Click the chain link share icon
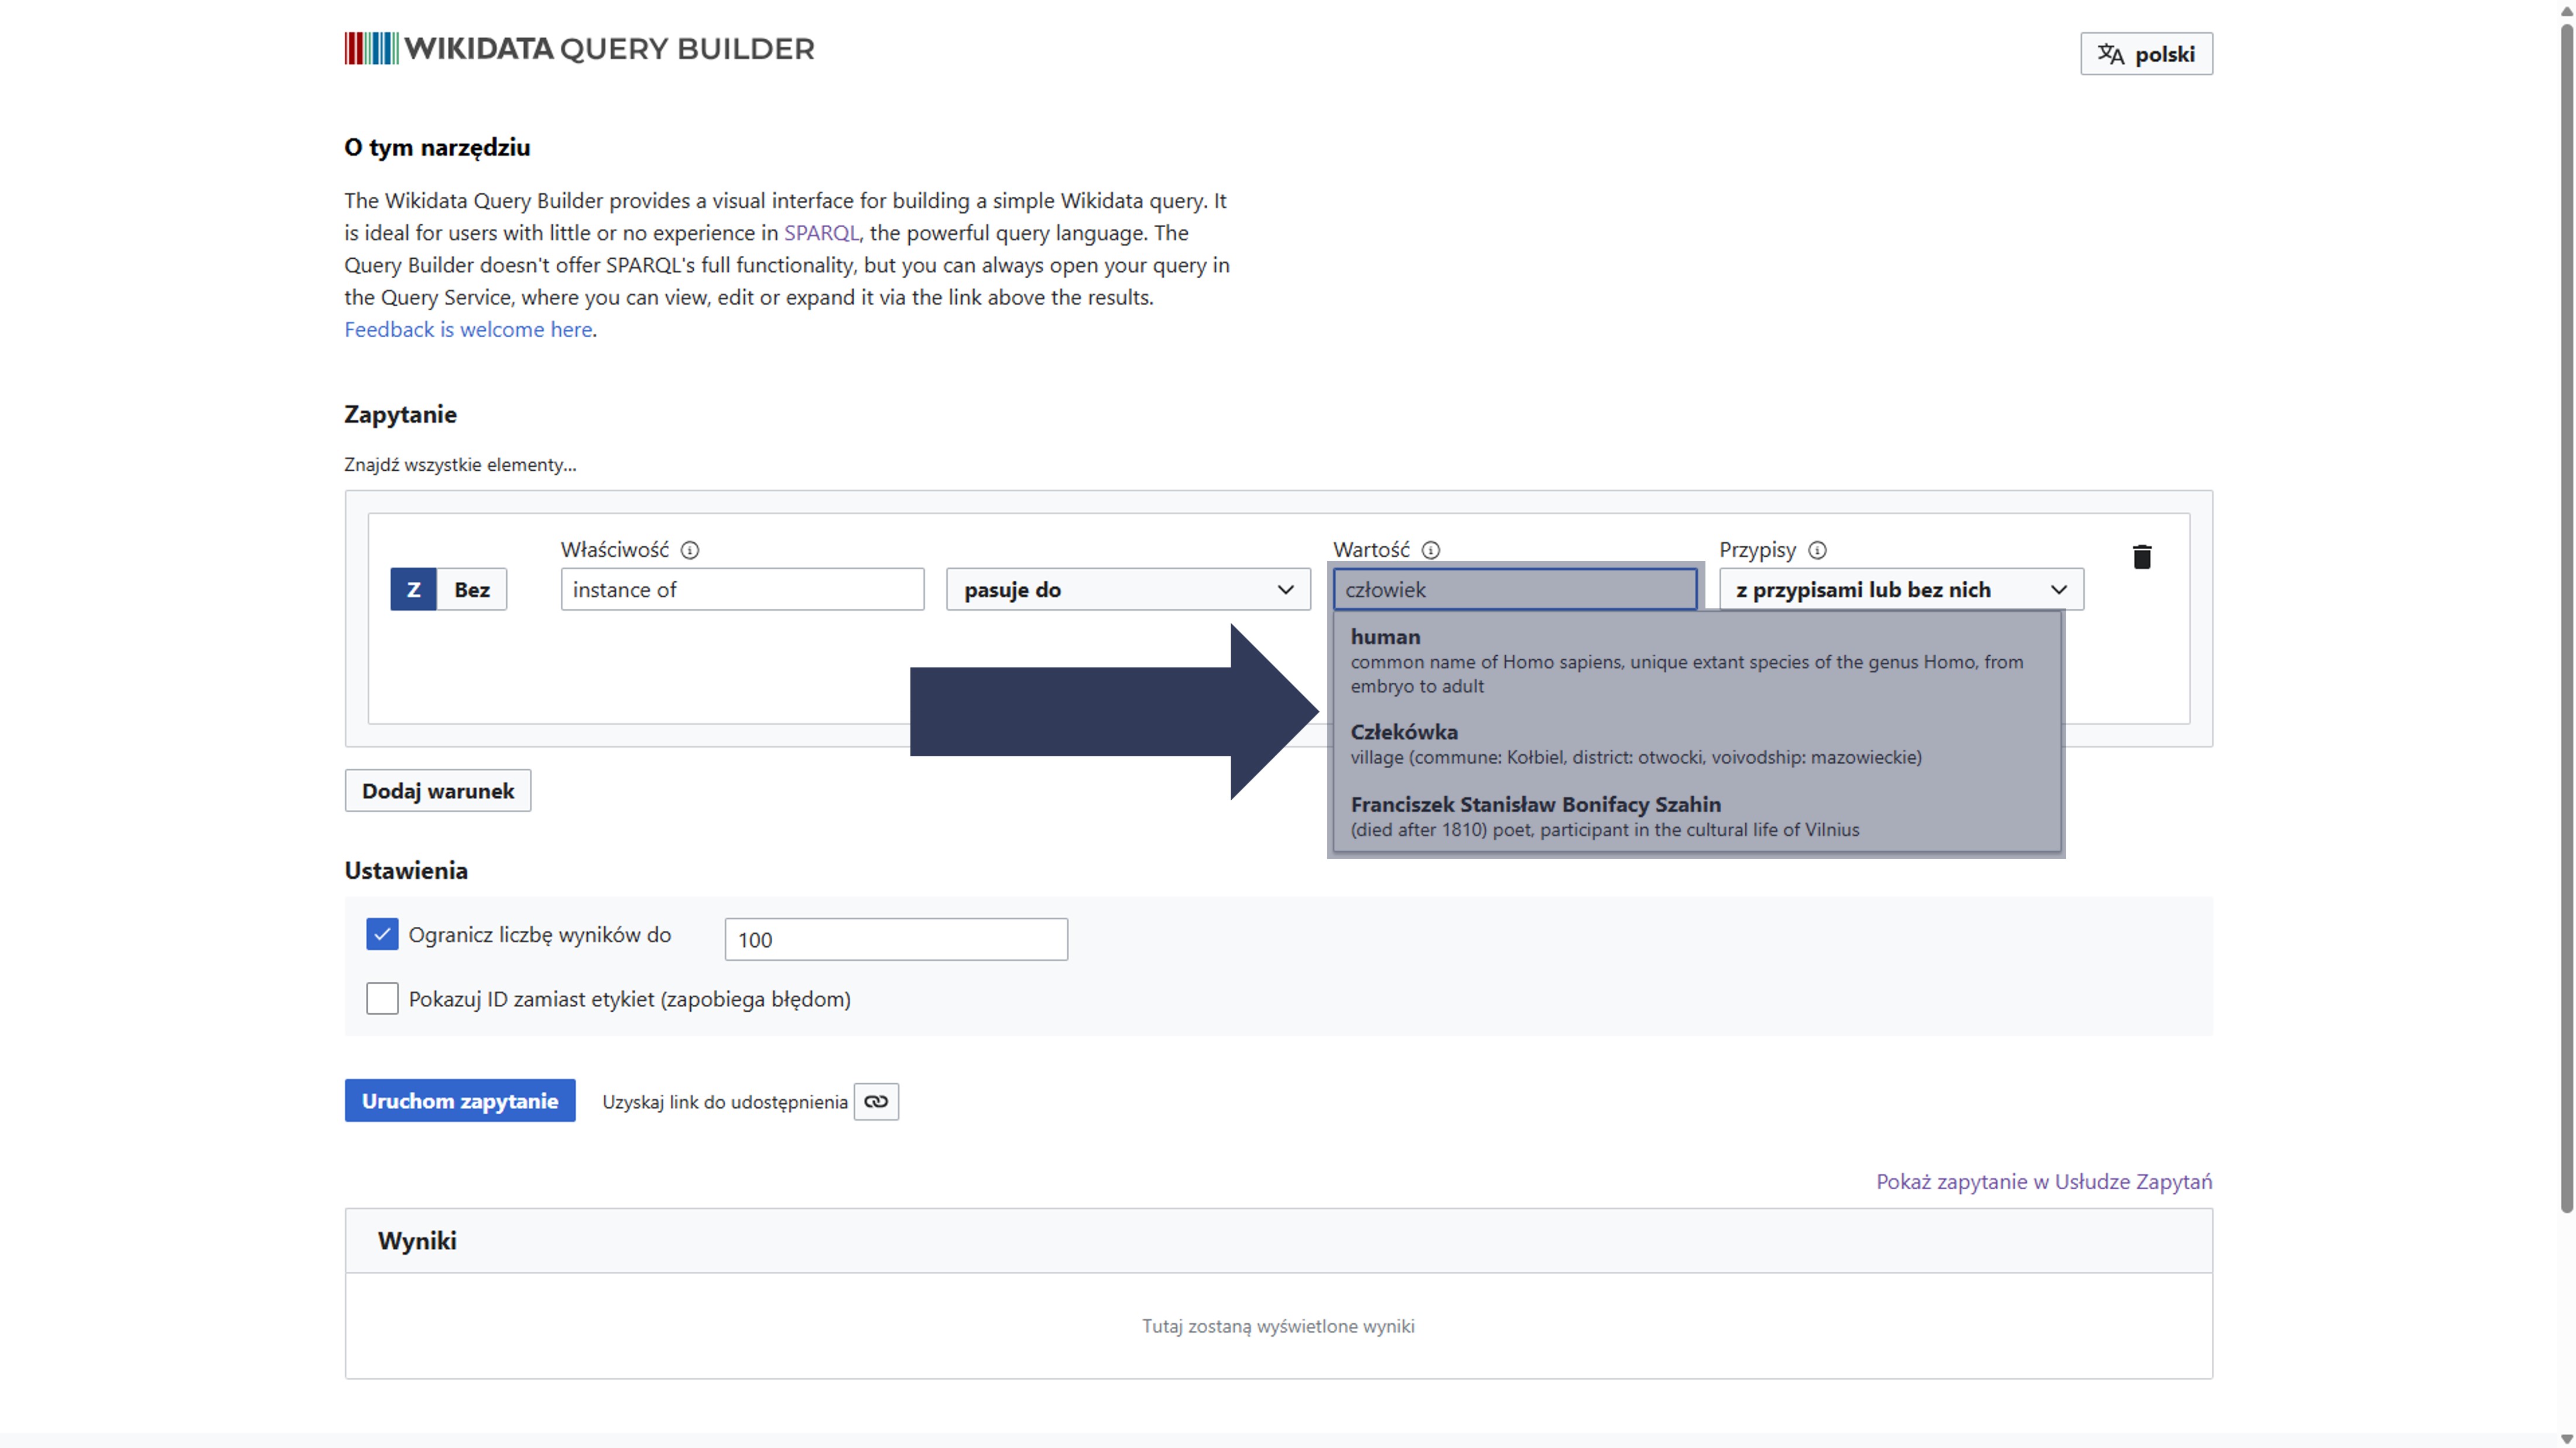 876,1101
